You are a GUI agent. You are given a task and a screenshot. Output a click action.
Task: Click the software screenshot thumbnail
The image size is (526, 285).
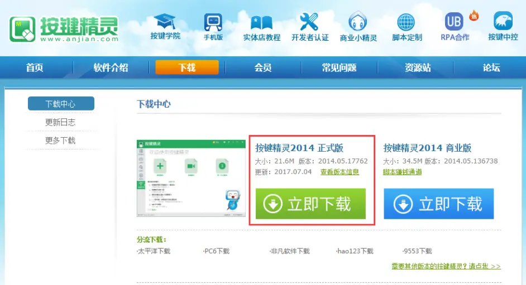(x=191, y=178)
